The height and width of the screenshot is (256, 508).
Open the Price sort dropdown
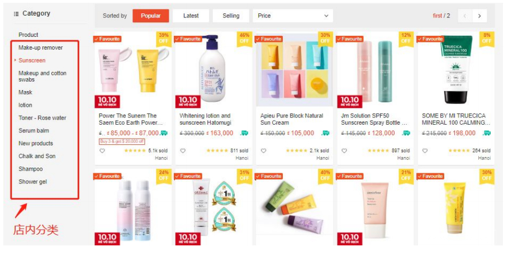click(x=293, y=16)
